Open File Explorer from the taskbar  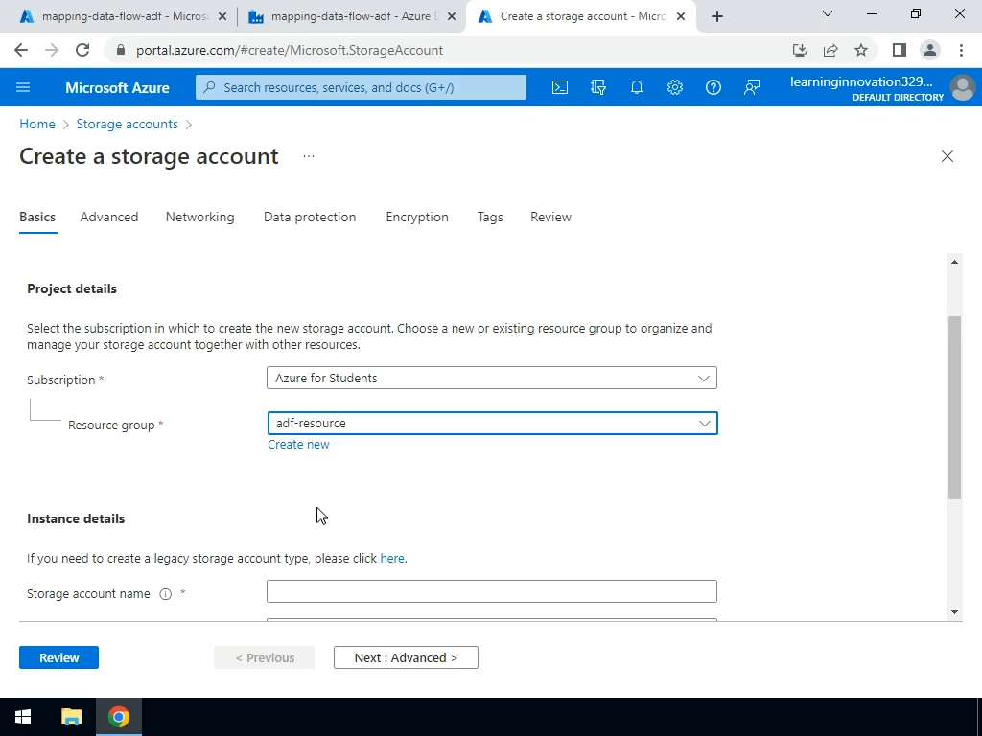point(71,717)
